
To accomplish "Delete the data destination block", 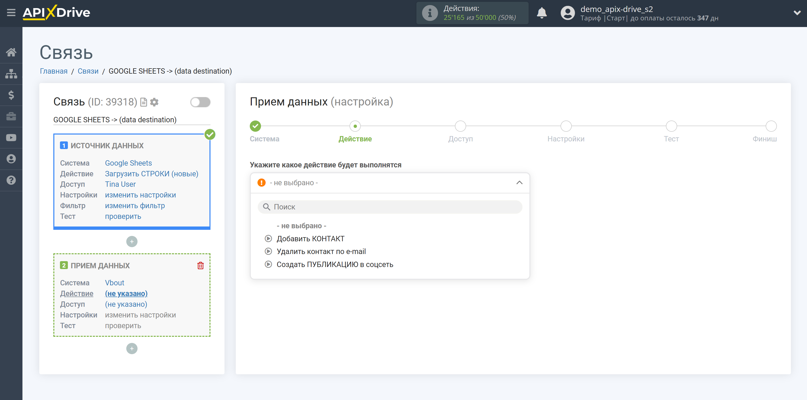I will pos(201,265).
